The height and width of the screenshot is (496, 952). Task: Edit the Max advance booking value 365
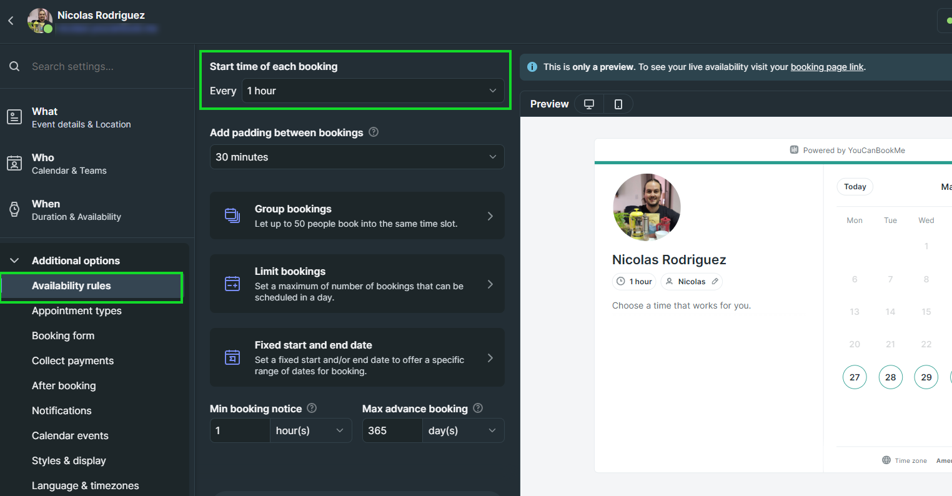click(392, 430)
